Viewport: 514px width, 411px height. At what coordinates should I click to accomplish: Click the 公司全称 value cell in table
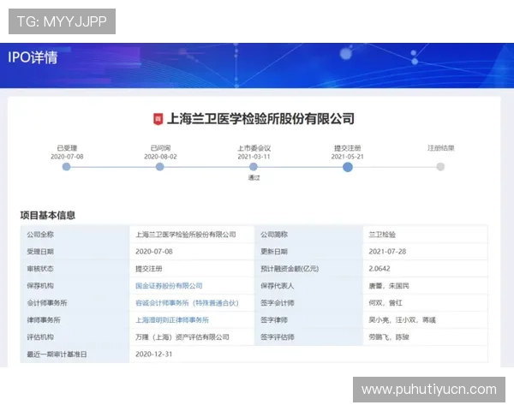click(x=192, y=235)
